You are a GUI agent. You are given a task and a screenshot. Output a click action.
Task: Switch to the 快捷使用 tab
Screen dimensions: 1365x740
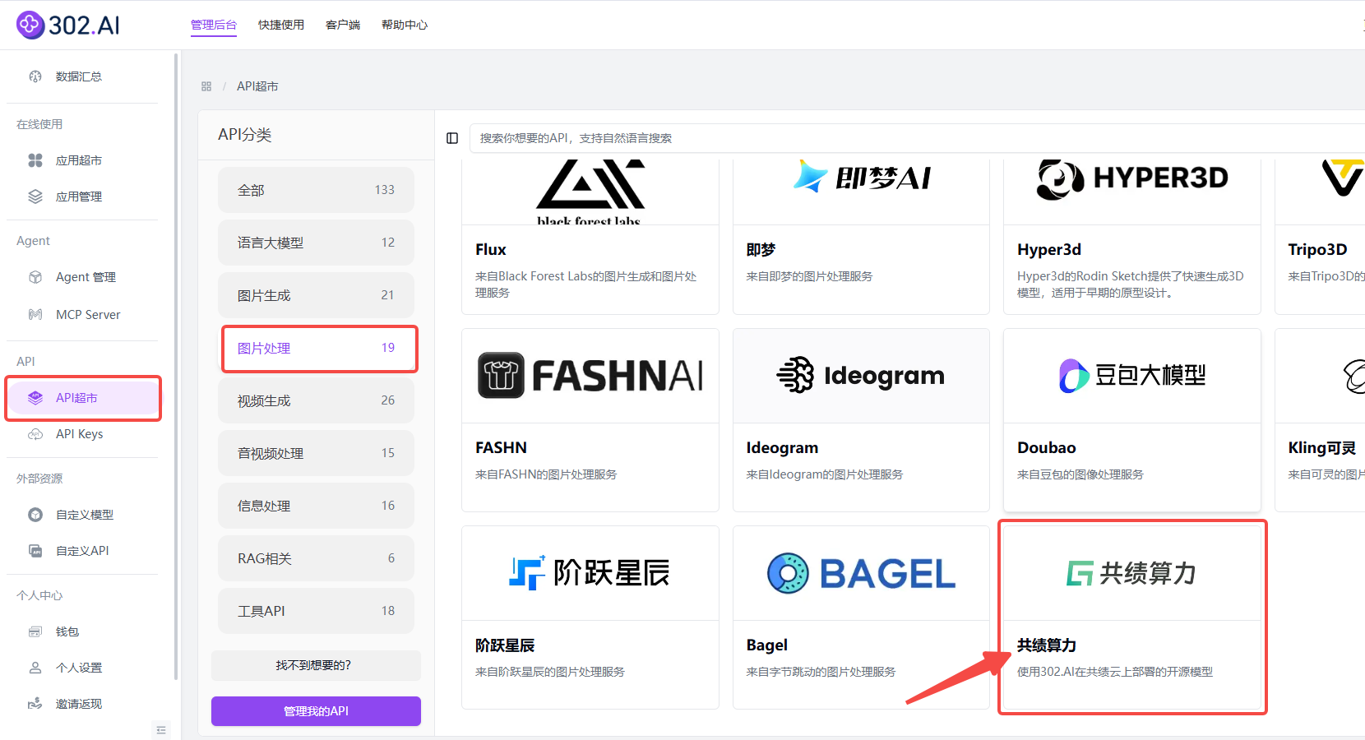[x=281, y=25]
